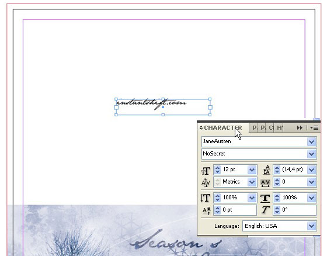Screen dimensions: 327x256
Task: Click the text frame's right middle handle
Action: click(210, 108)
